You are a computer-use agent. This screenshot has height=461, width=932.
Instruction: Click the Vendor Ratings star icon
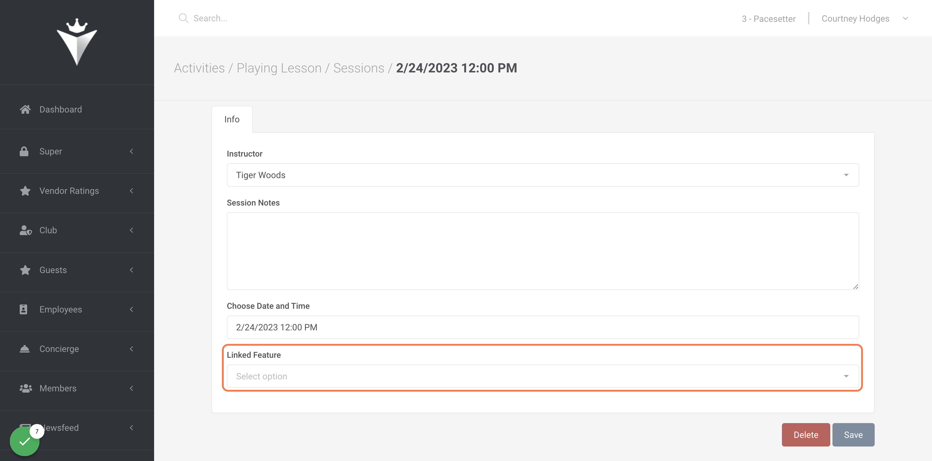pyautogui.click(x=25, y=191)
